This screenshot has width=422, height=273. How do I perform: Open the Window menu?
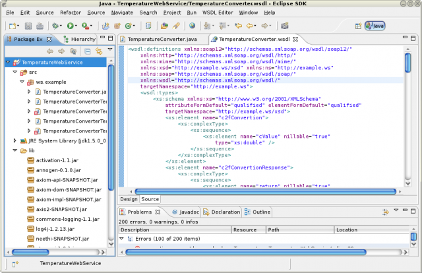tap(249, 13)
